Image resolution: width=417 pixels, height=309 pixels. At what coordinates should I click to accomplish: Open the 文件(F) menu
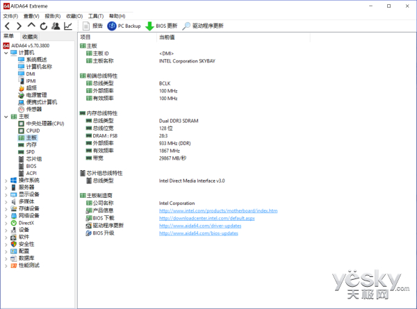click(x=10, y=16)
